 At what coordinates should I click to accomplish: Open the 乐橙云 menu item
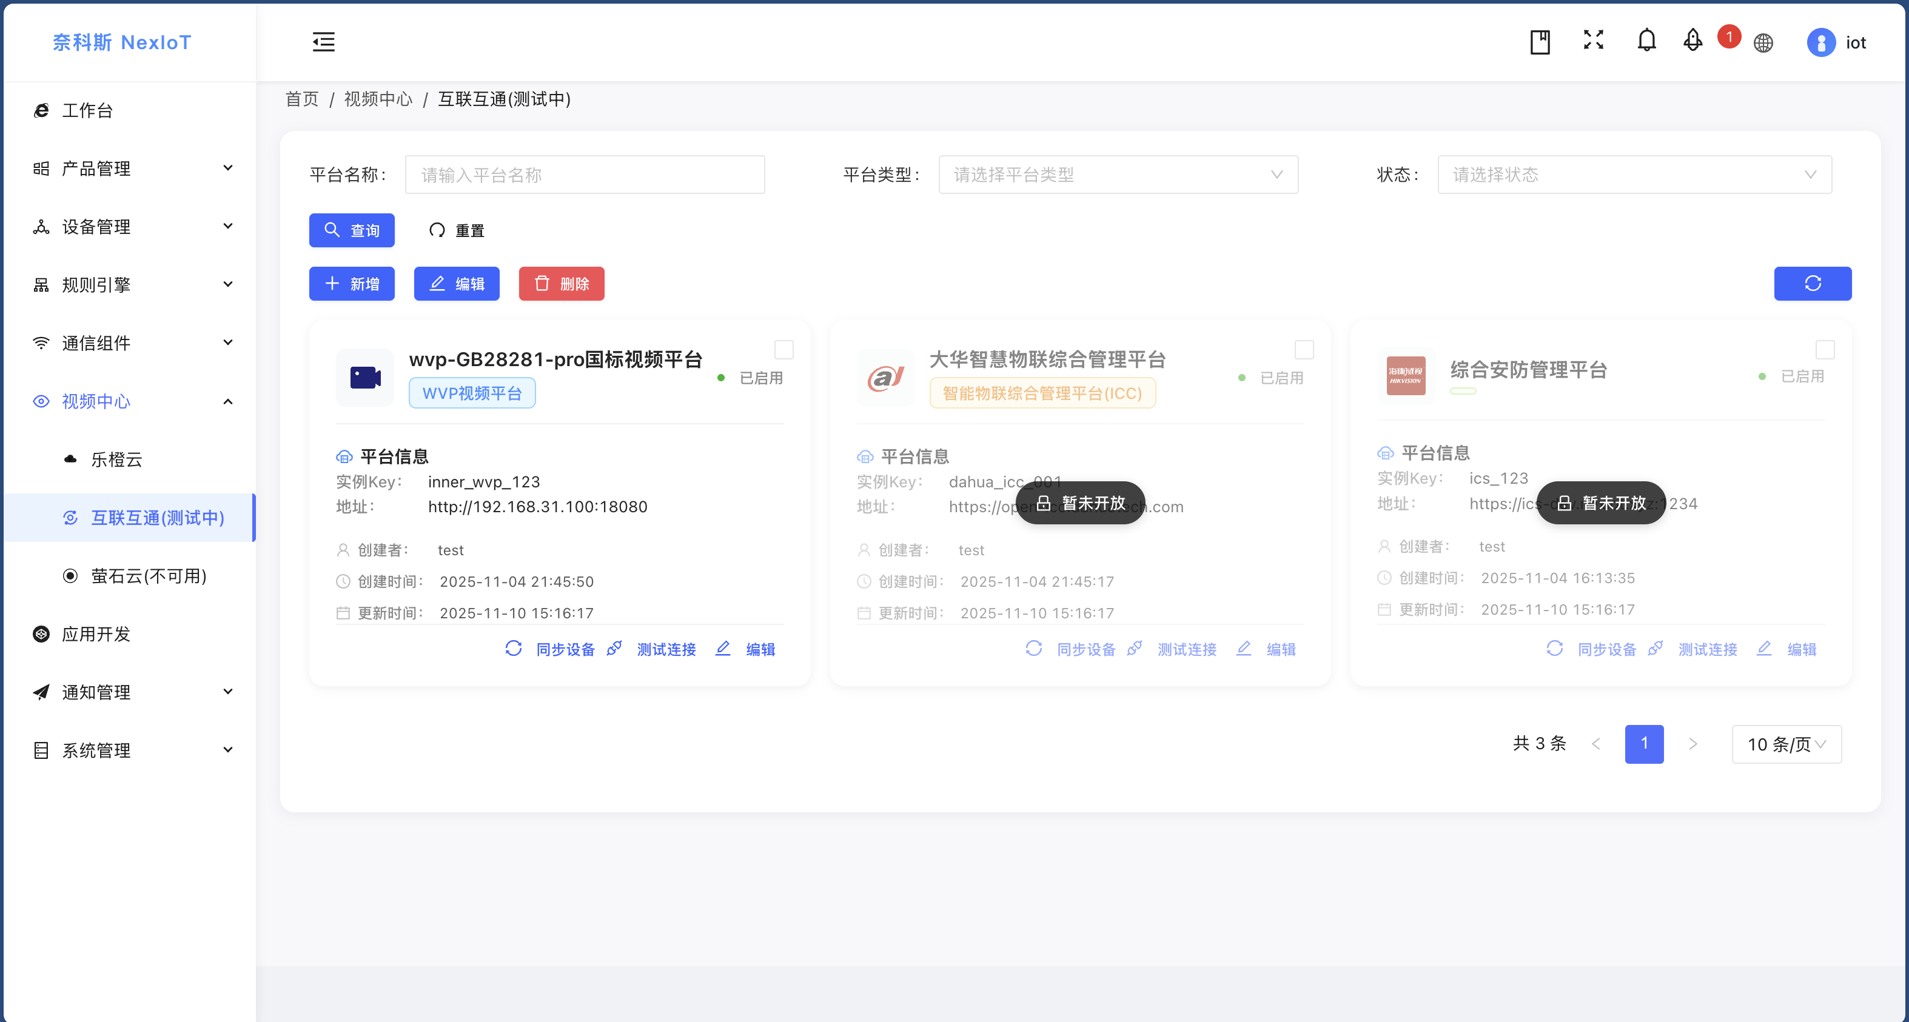(x=116, y=459)
